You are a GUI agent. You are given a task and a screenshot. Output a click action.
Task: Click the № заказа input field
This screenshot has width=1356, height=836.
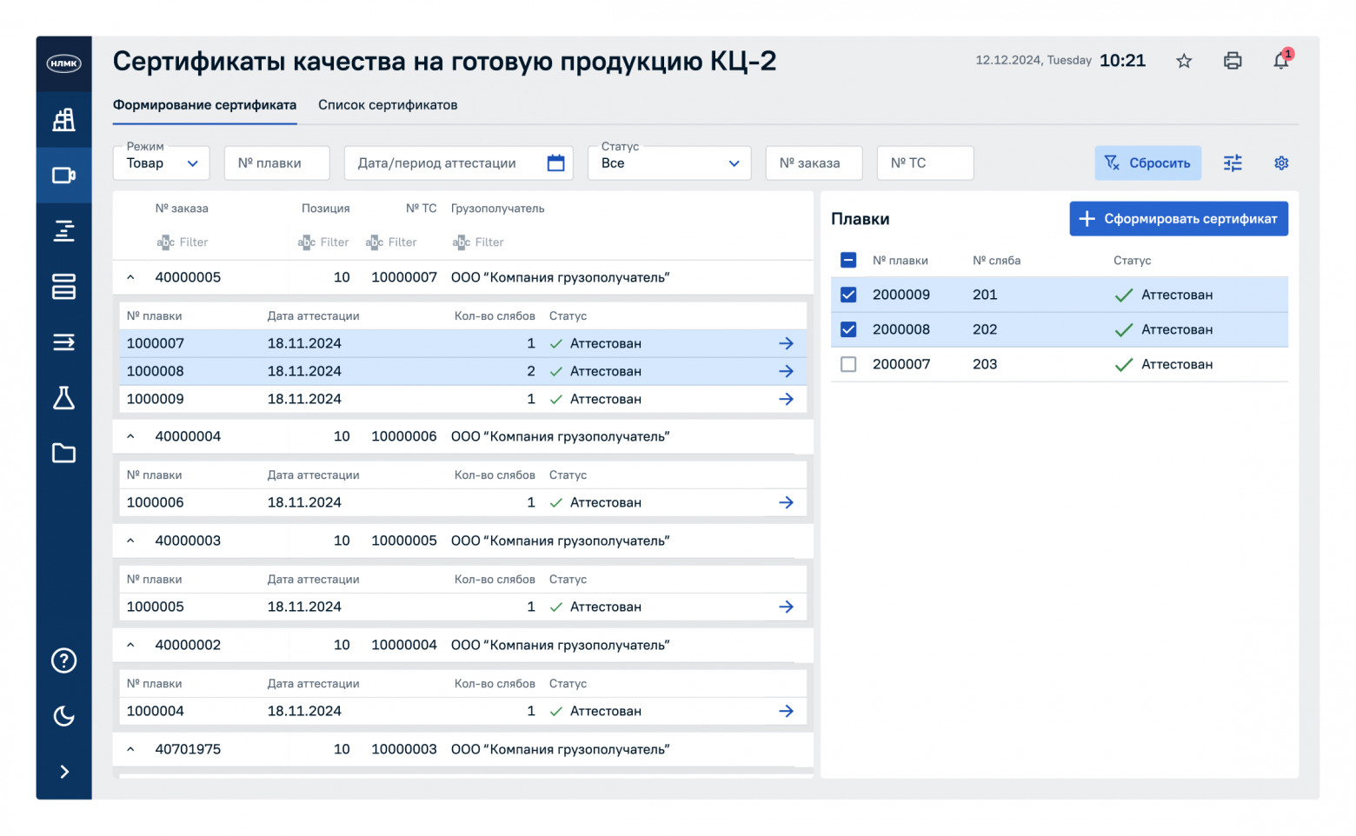[x=814, y=163]
